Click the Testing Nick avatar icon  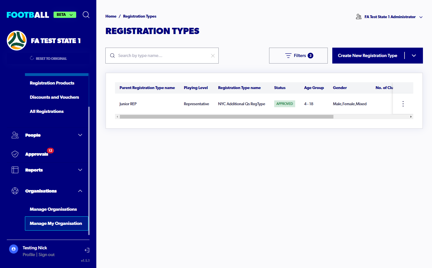tap(14, 249)
